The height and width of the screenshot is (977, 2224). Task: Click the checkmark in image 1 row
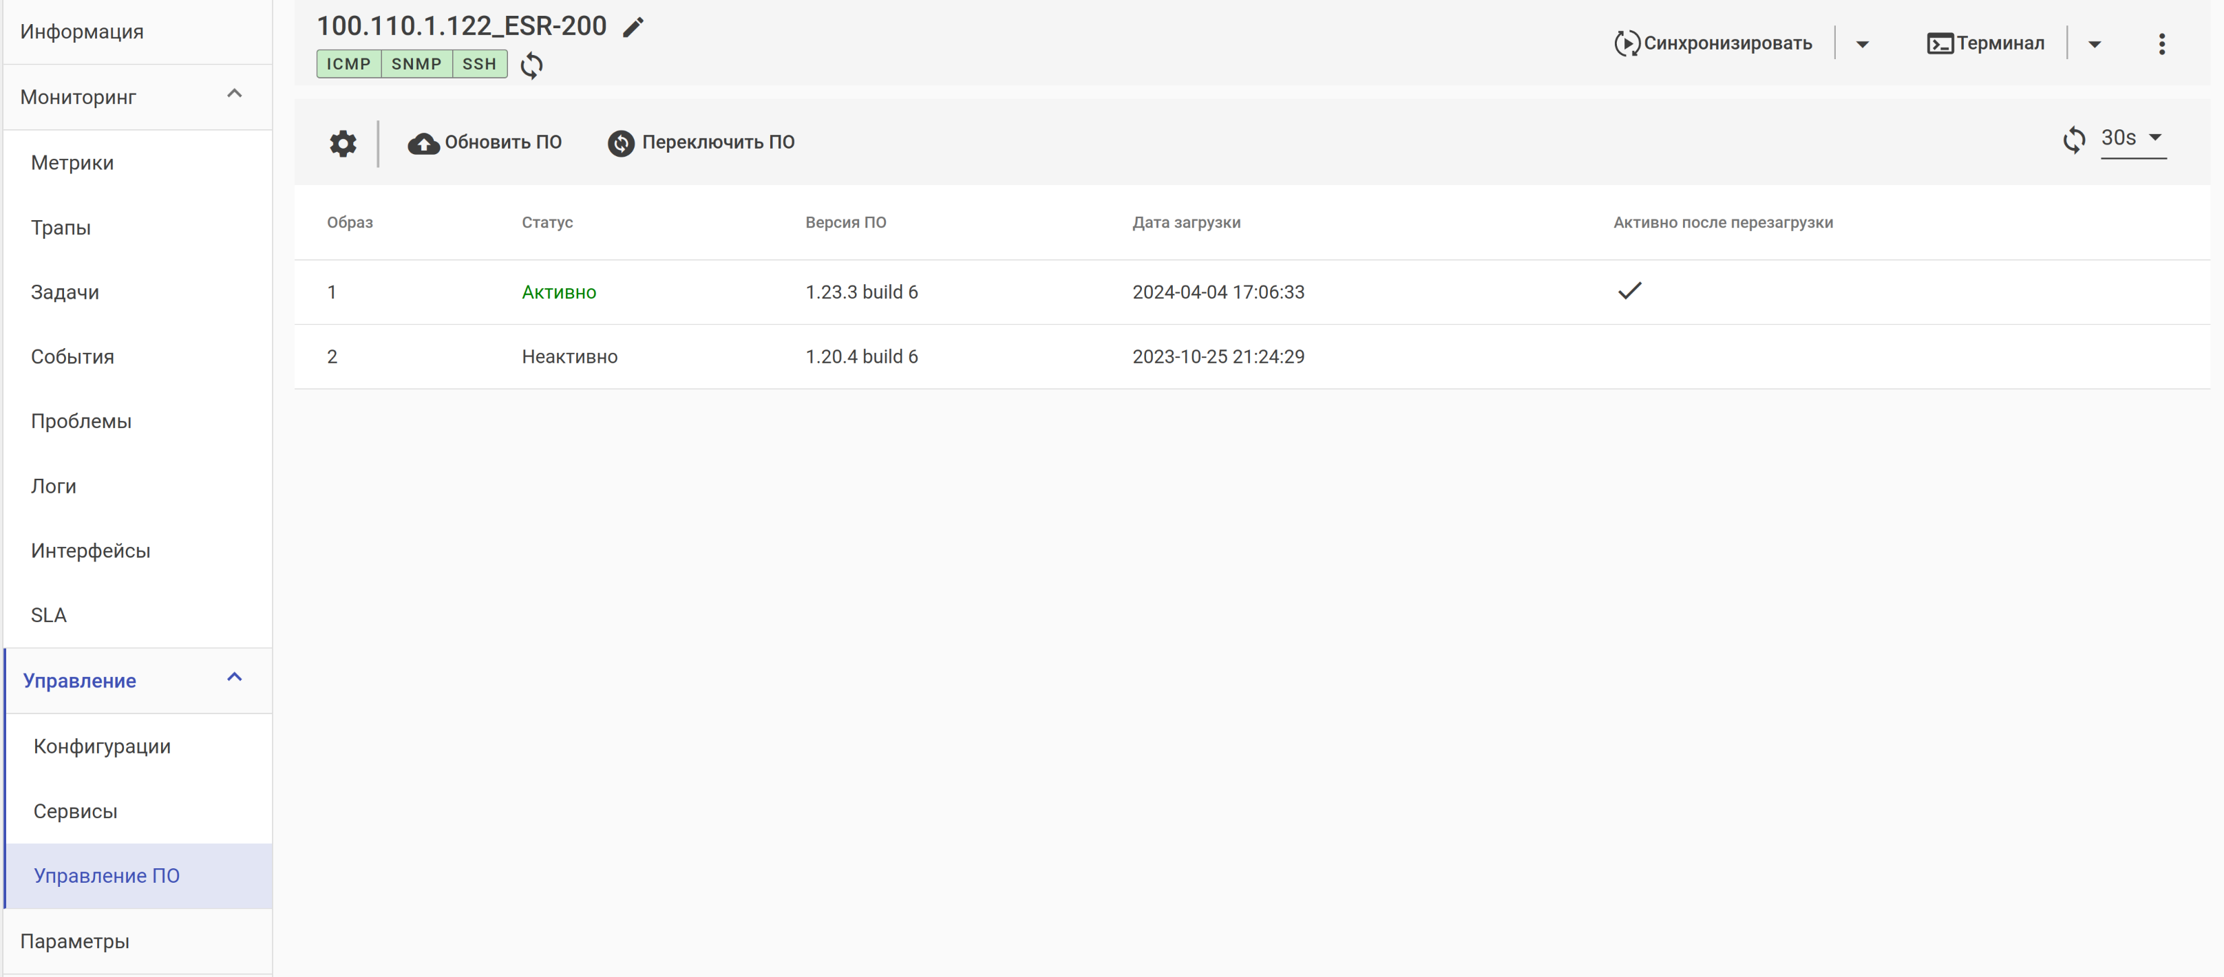pos(1629,291)
